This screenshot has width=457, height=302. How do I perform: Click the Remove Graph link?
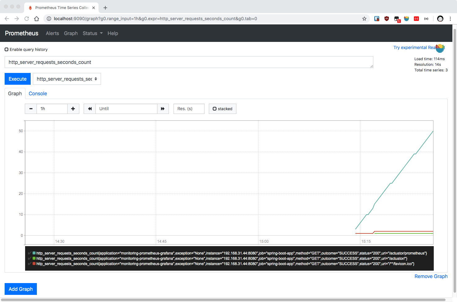coord(431,276)
